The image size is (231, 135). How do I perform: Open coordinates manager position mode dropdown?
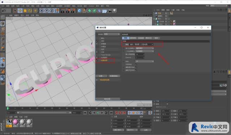pos(118,130)
